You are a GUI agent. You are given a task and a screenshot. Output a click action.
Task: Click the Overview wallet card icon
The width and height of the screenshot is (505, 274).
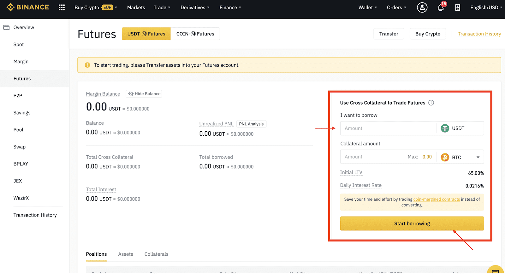[x=6, y=27]
